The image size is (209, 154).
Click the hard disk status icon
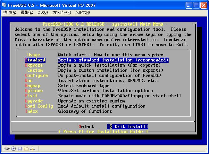(7, 149)
